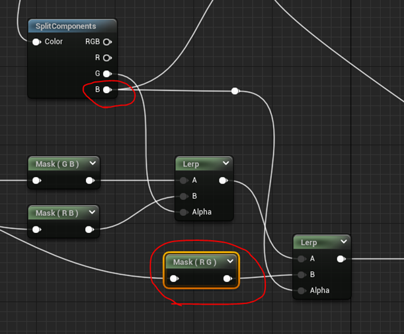Click the A input pin of the upper Lerp
404x334 pixels.
pos(184,180)
